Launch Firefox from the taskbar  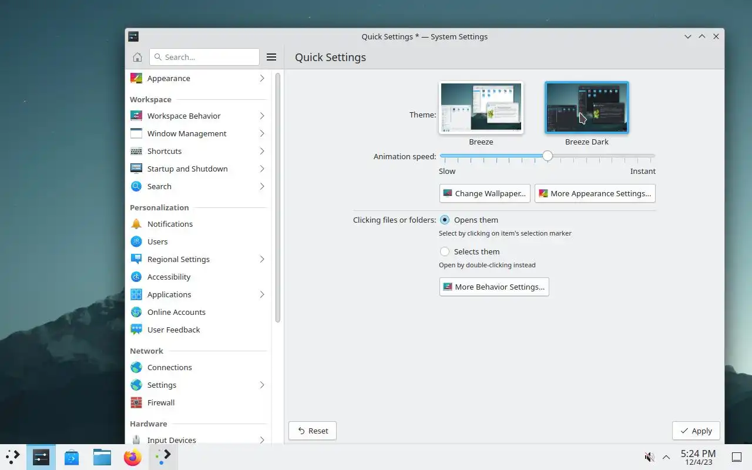pyautogui.click(x=133, y=457)
